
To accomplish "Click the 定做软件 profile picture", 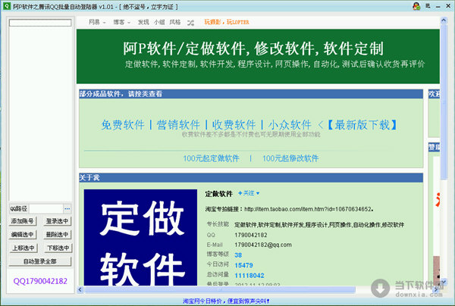I will coord(140,238).
